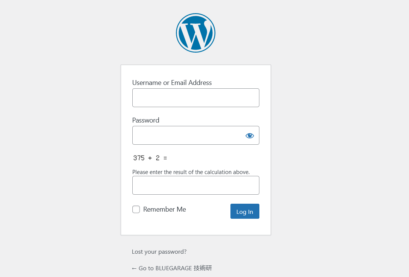
Task: Click the Japanese characters 技術研 in the link
Action: (x=203, y=268)
